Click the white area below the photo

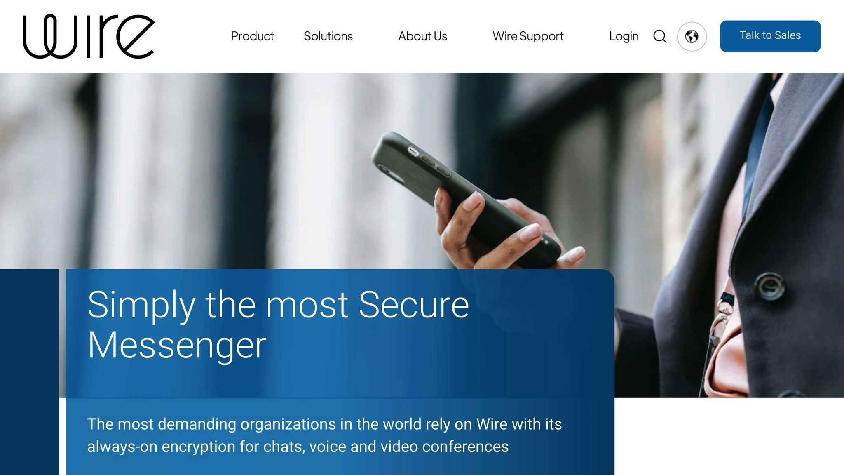729,436
